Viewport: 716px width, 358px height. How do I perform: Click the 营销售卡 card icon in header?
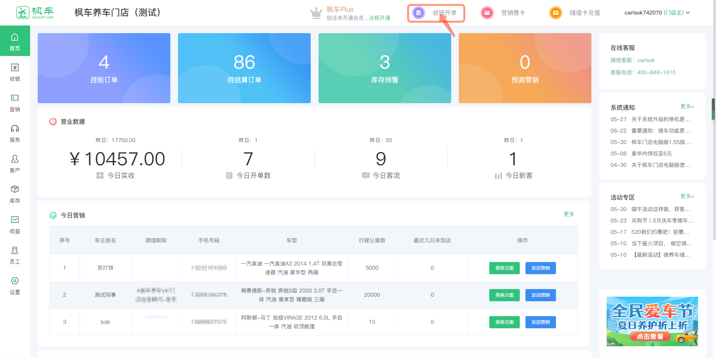[x=487, y=13]
